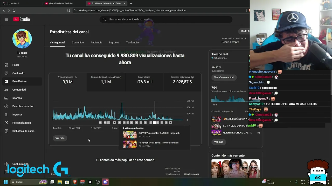The height and width of the screenshot is (186, 332).
Task: Open Contenido in the left sidebar
Action: tap(22, 73)
